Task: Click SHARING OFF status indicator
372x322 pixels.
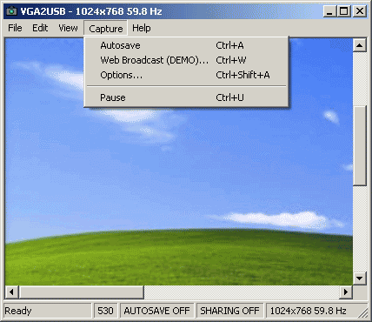Action: coord(229,311)
